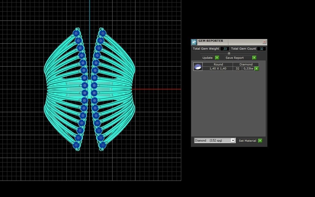Click the Gem Reporter title bar
Viewport: 315px width, 197px height.
(229, 42)
